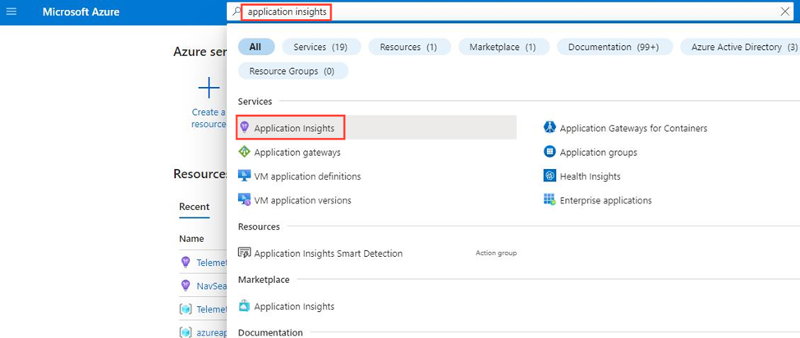Filter results by Resource Groups (0)
Viewport: 800px width, 338px height.
pos(292,71)
